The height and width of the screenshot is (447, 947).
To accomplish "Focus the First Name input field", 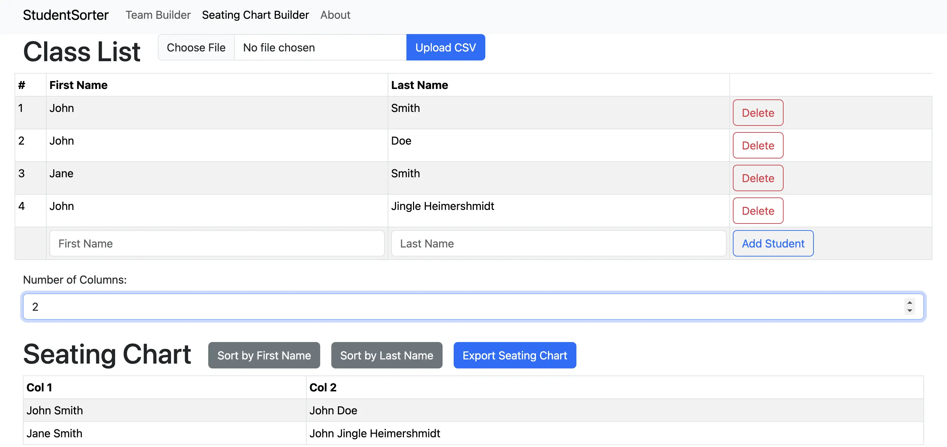I will 217,244.
